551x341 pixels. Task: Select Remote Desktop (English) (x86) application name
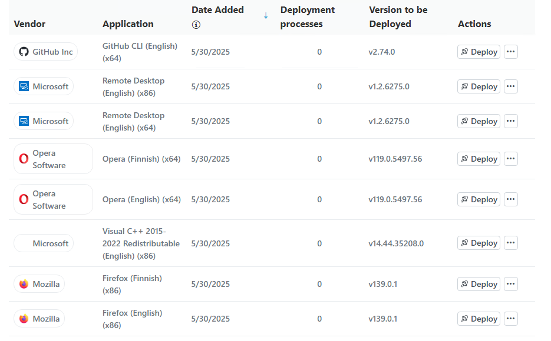click(x=134, y=86)
